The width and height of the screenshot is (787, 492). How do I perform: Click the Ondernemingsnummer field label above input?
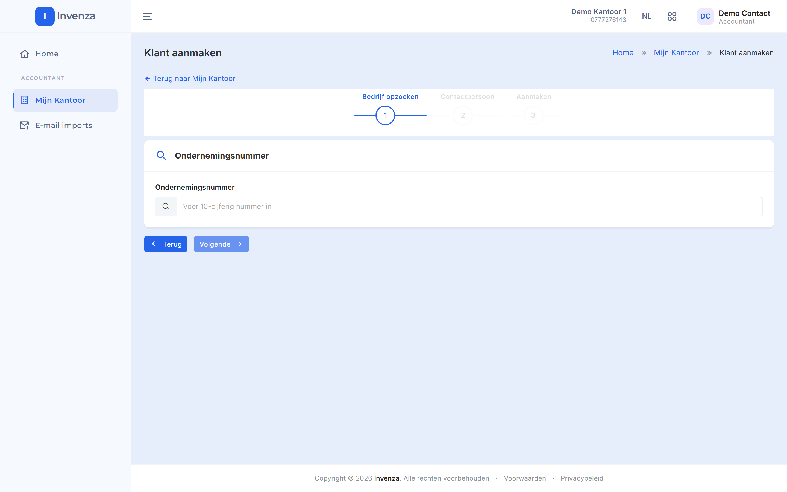pos(195,187)
